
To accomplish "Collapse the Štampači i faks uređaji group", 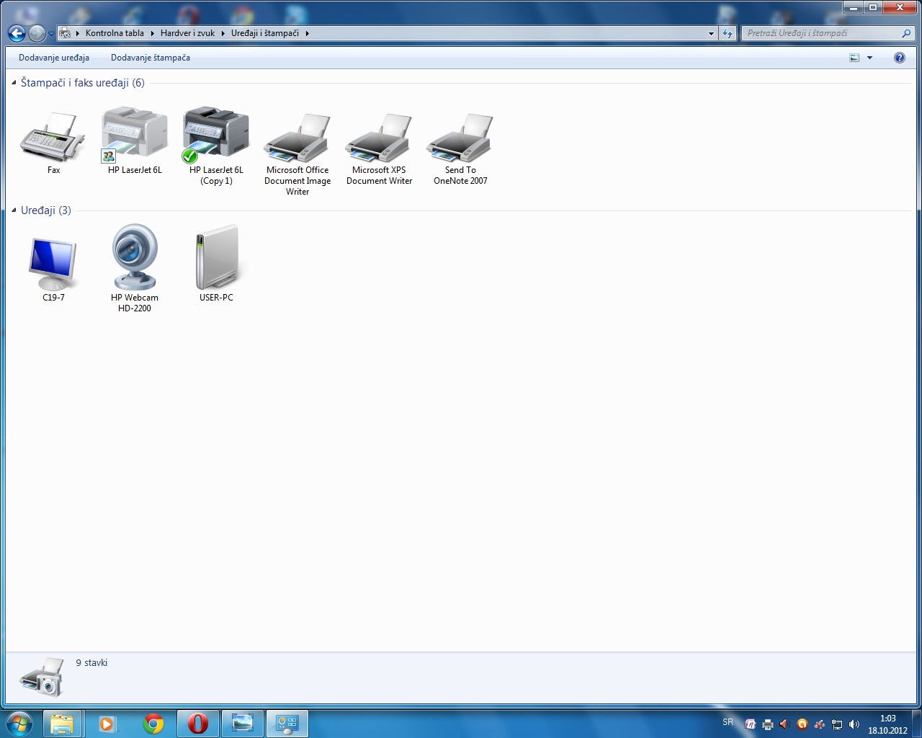I will point(14,83).
